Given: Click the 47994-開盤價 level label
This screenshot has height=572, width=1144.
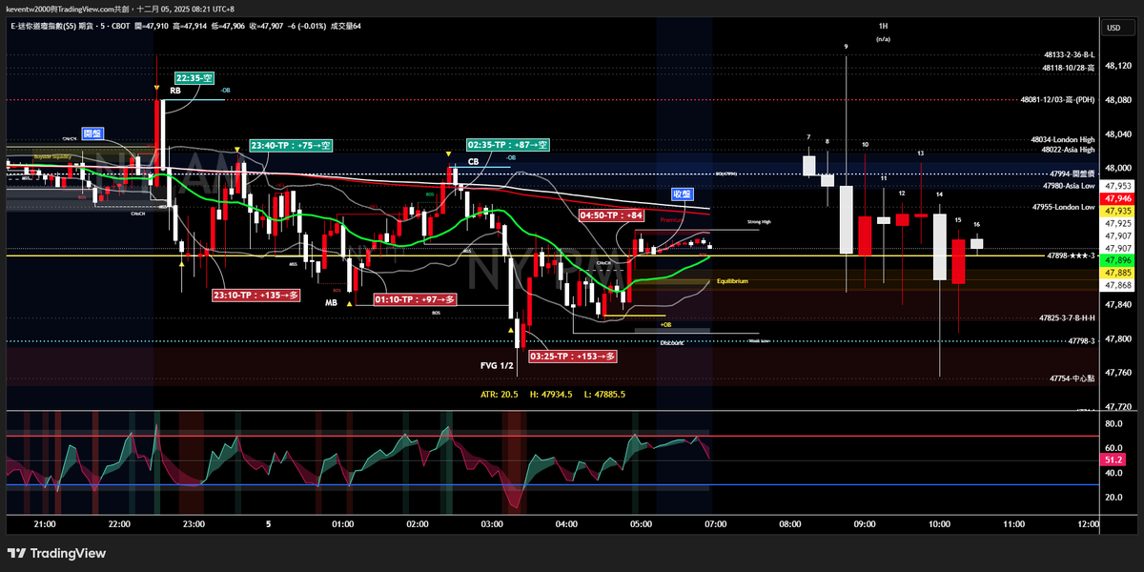Looking at the screenshot, I should [1072, 174].
